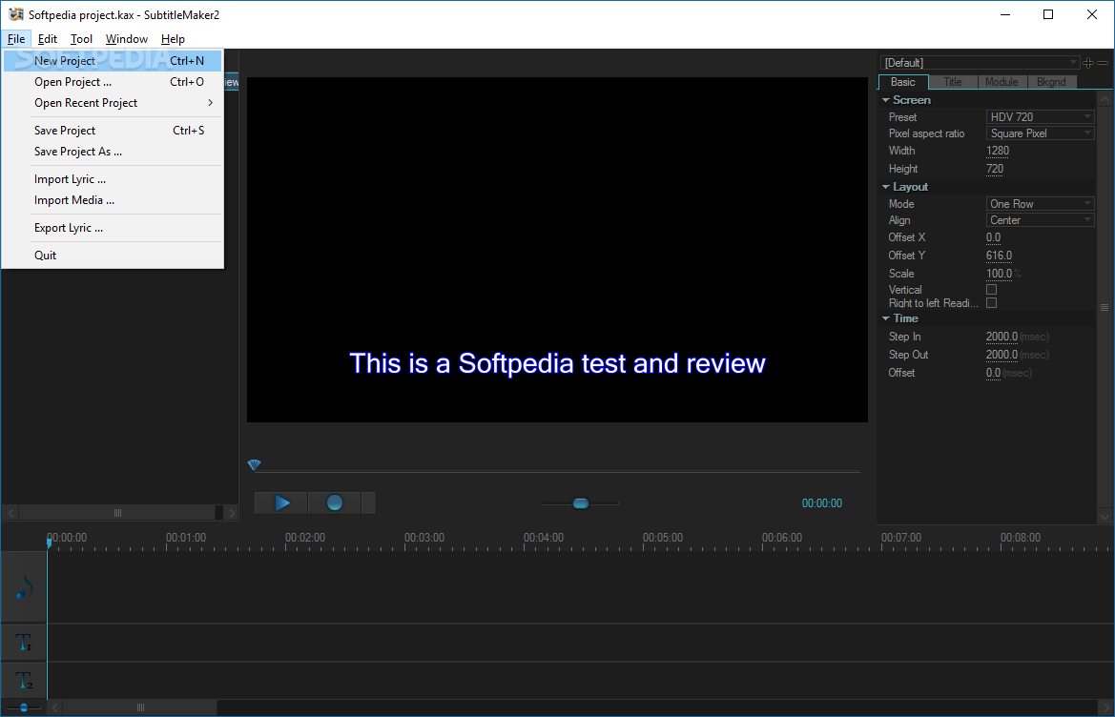1115x717 pixels.
Task: Click the audio note track icon
Action: coord(24,587)
